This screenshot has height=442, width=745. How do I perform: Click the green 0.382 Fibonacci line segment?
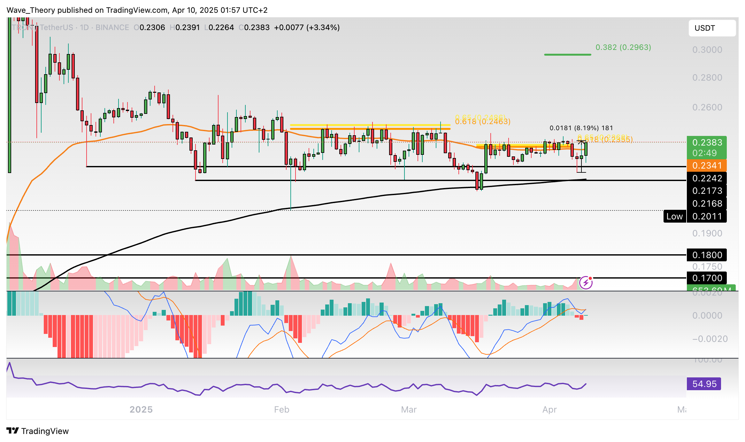[x=567, y=55]
